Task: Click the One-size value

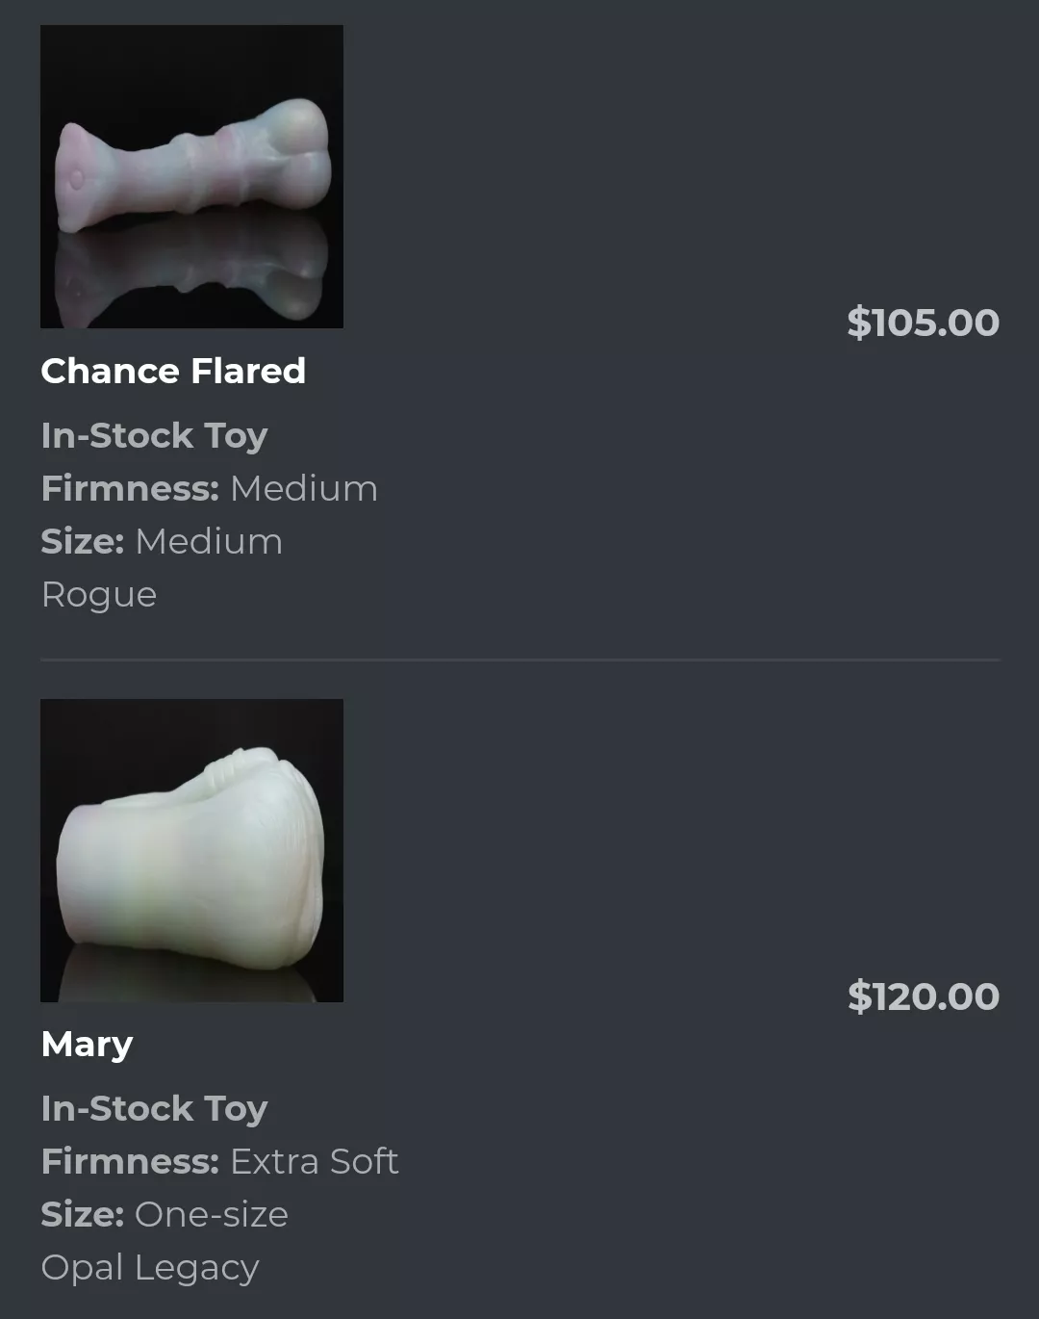Action: (x=212, y=1214)
